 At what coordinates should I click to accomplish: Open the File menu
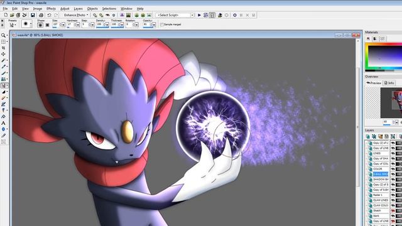pos(5,8)
